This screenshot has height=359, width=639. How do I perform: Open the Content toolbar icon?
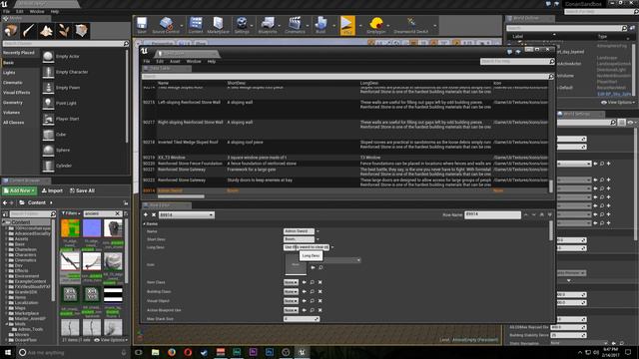pyautogui.click(x=196, y=25)
